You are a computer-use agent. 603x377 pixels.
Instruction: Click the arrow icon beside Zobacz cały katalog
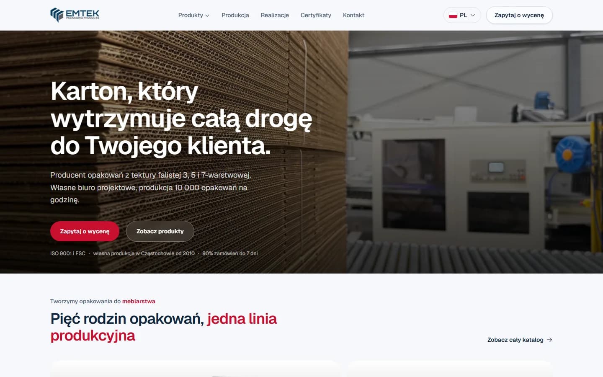tap(549, 340)
